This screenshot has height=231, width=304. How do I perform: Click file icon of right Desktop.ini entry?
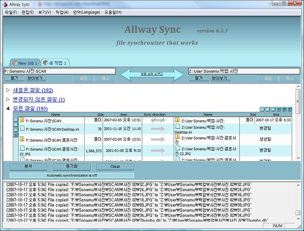[x=178, y=126]
